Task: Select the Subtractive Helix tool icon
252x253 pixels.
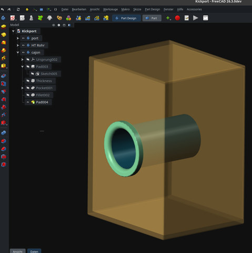Action: pyautogui.click(x=4, y=115)
